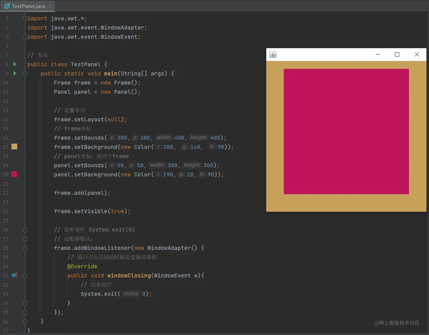The image size is (429, 335).
Task: Open the TestPanel.java editor tab
Action: 28,6
